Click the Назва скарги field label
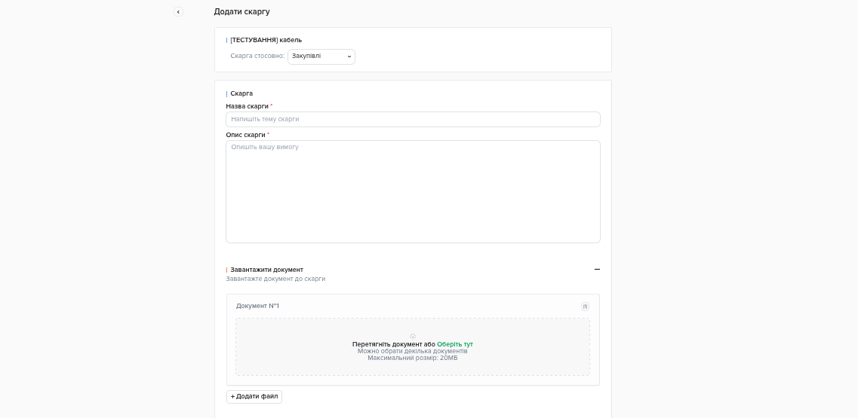 pyautogui.click(x=247, y=107)
